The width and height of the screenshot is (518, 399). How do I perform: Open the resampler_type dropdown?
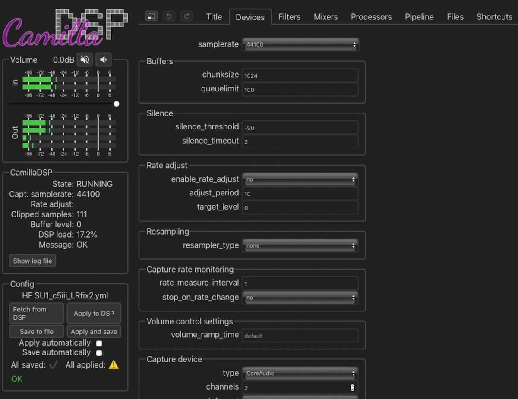click(300, 245)
